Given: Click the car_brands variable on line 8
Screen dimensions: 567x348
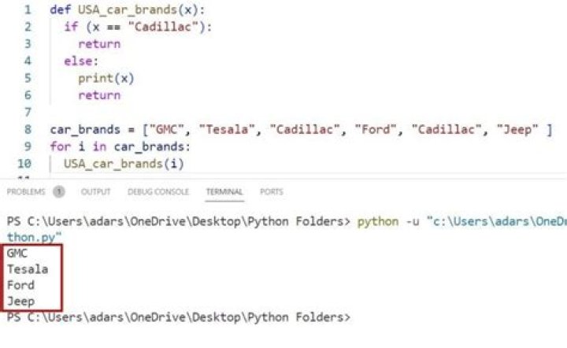Looking at the screenshot, I should [x=85, y=130].
